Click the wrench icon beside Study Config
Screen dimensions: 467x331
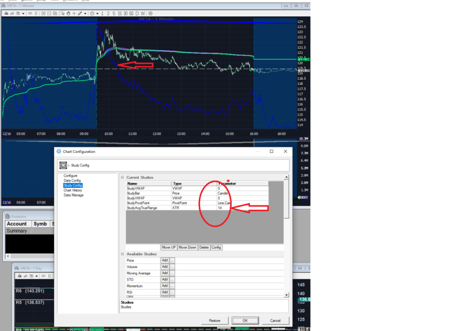pyautogui.click(x=63, y=165)
